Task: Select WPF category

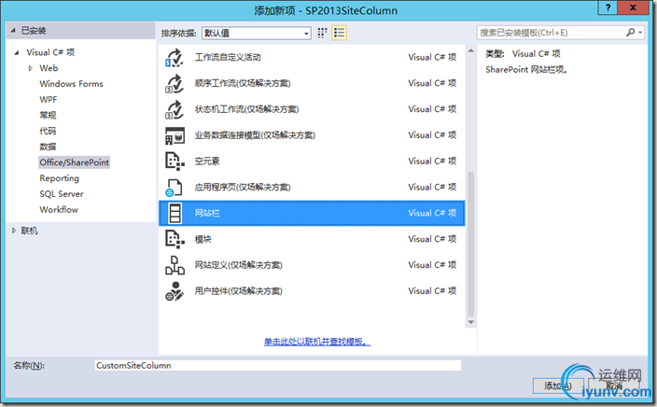Action: point(49,100)
